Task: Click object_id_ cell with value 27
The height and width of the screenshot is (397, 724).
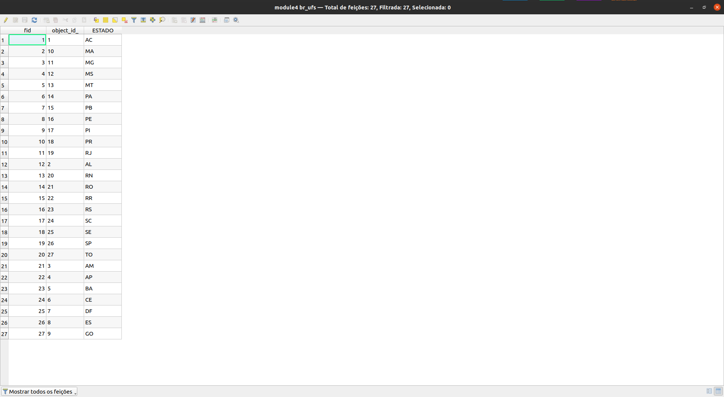Action: tap(65, 255)
